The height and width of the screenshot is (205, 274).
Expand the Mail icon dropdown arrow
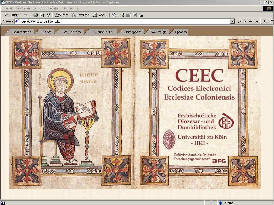117,15
